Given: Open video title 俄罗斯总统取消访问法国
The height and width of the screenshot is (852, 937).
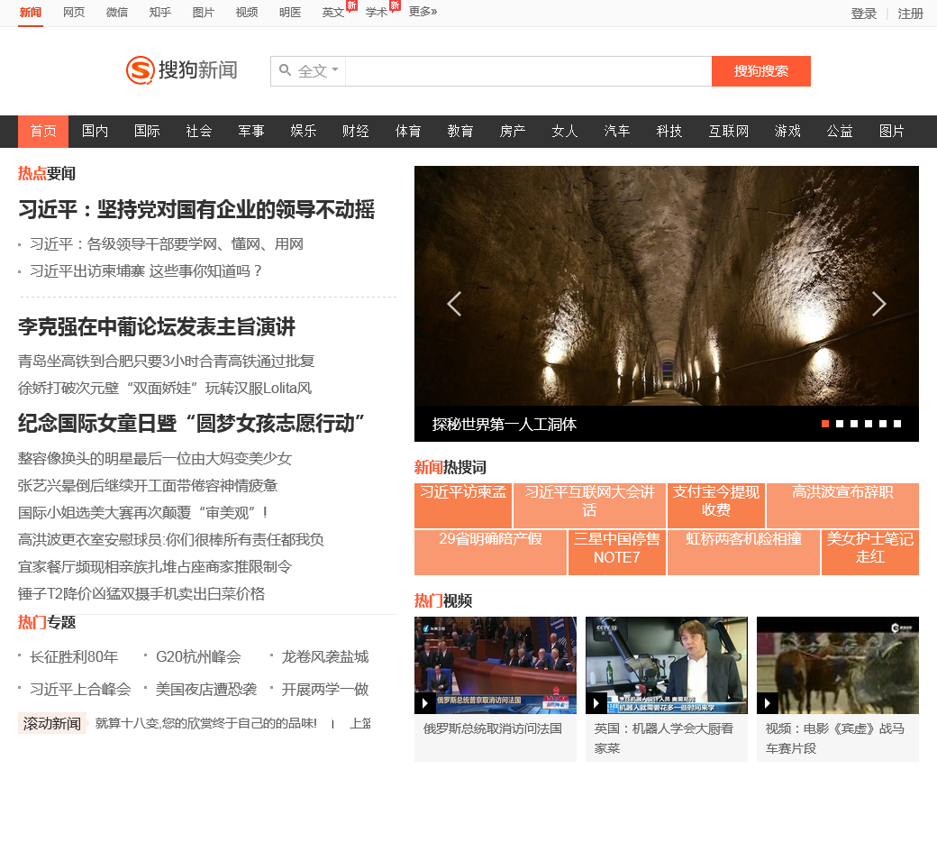Looking at the screenshot, I should point(493,728).
